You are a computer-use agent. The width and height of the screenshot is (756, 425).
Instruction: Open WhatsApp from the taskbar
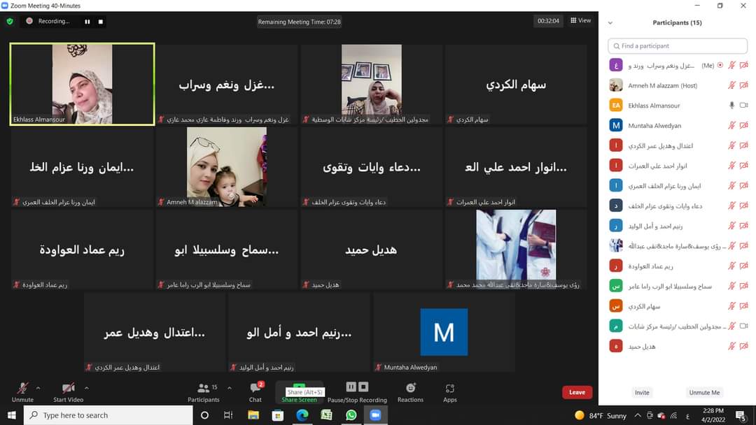point(351,415)
